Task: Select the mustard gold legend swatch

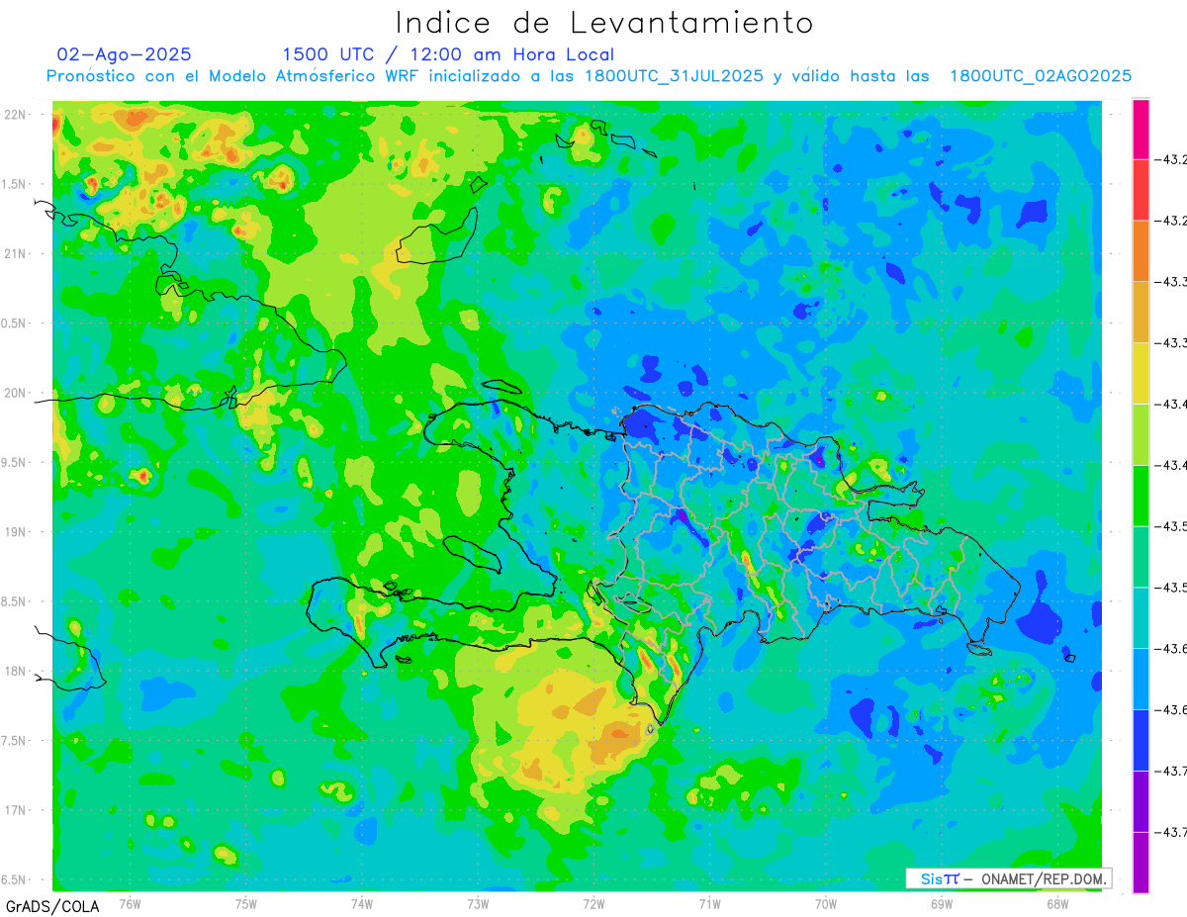Action: click(x=1141, y=312)
